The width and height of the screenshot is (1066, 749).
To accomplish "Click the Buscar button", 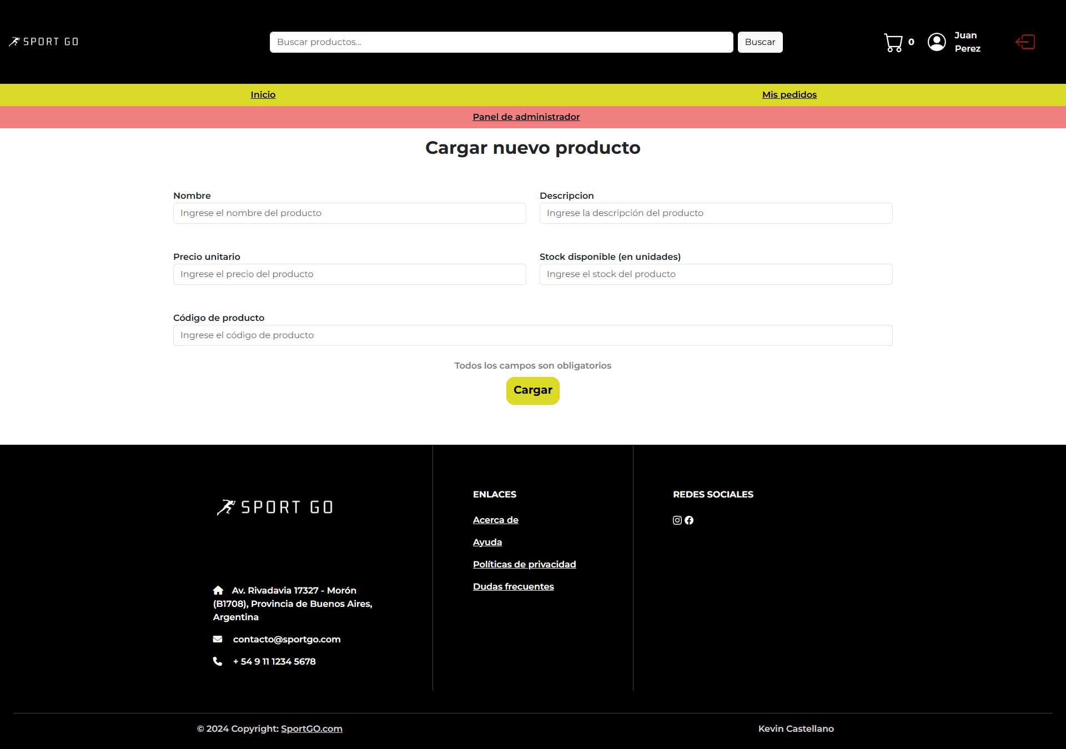I will coord(760,42).
